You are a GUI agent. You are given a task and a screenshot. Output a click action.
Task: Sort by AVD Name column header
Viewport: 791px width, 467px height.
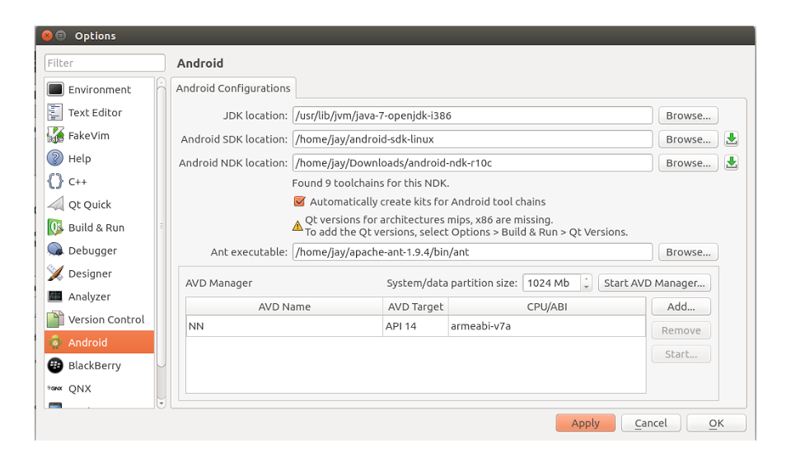pyautogui.click(x=284, y=306)
